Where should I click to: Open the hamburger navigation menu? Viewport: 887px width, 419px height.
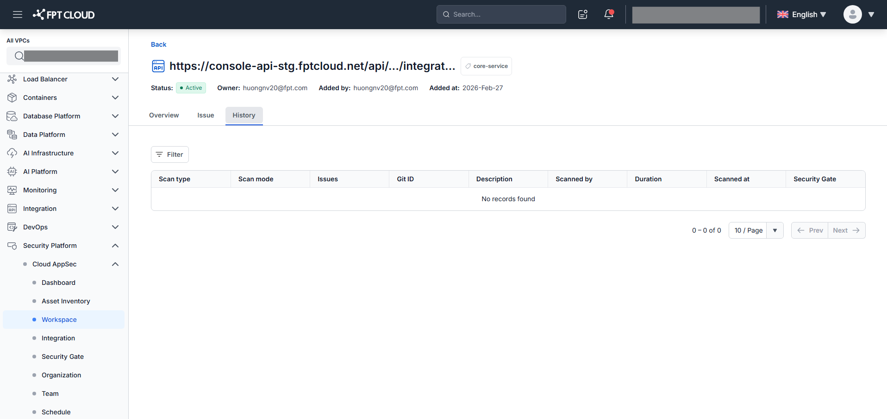tap(18, 14)
